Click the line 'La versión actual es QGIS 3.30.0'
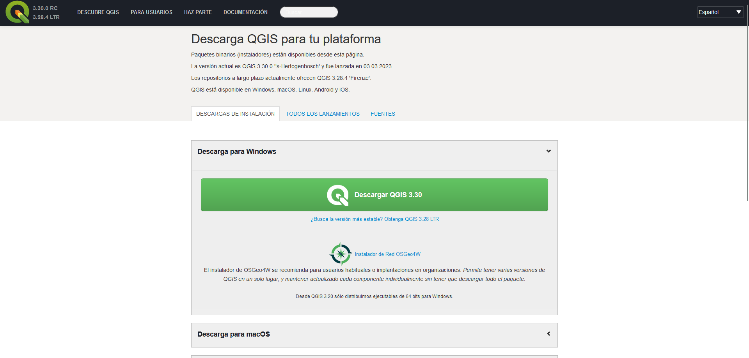This screenshot has width=749, height=358. [x=292, y=66]
